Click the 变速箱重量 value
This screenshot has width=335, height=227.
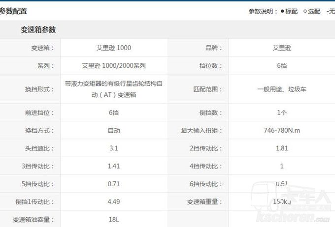pyautogui.click(x=282, y=201)
